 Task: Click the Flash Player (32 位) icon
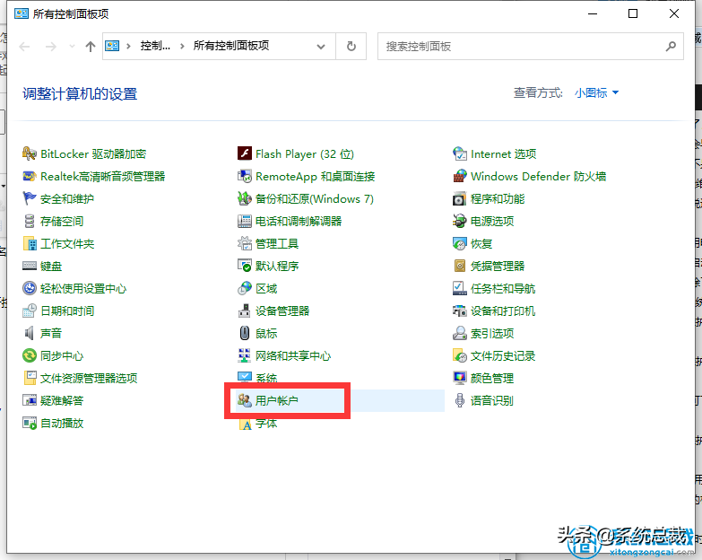click(x=245, y=153)
